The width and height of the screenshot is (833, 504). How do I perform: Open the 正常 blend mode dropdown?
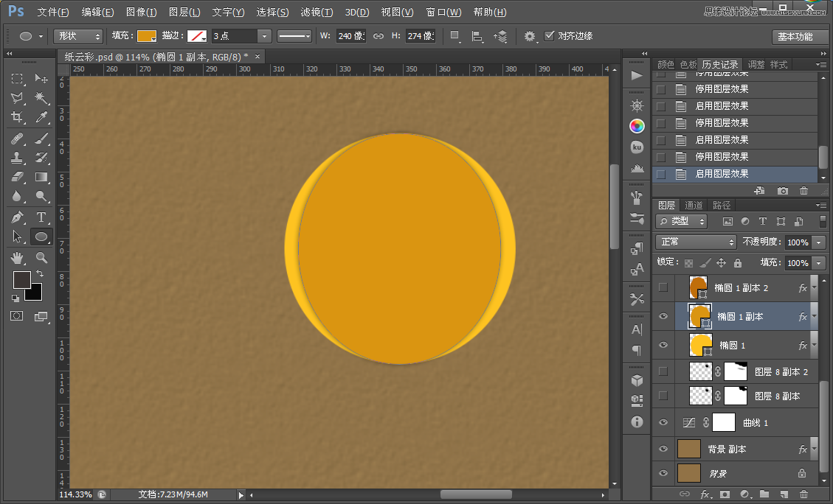tap(696, 242)
